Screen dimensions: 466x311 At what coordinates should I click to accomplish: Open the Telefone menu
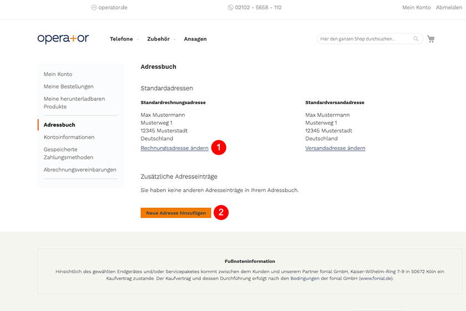point(121,39)
